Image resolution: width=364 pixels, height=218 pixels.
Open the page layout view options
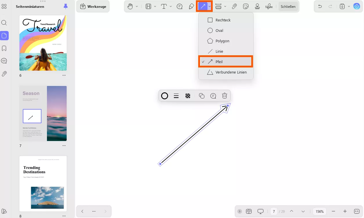point(249,211)
